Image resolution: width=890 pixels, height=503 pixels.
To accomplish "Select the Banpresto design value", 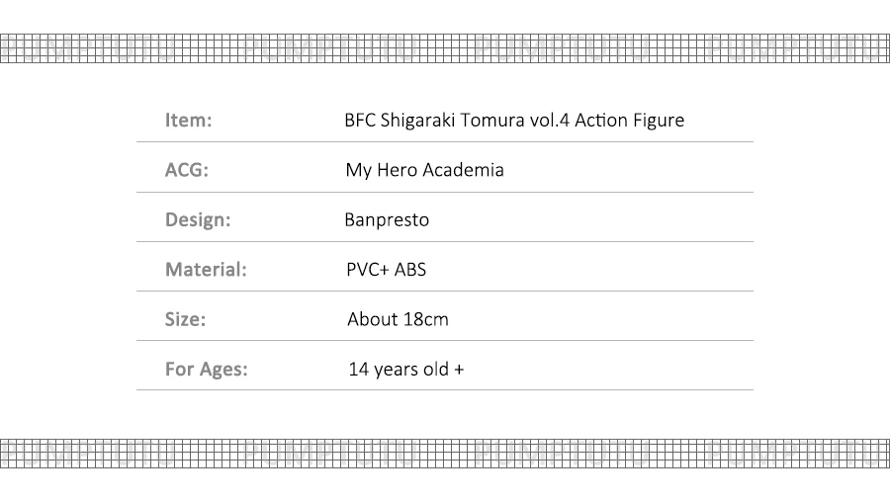I will tap(387, 219).
